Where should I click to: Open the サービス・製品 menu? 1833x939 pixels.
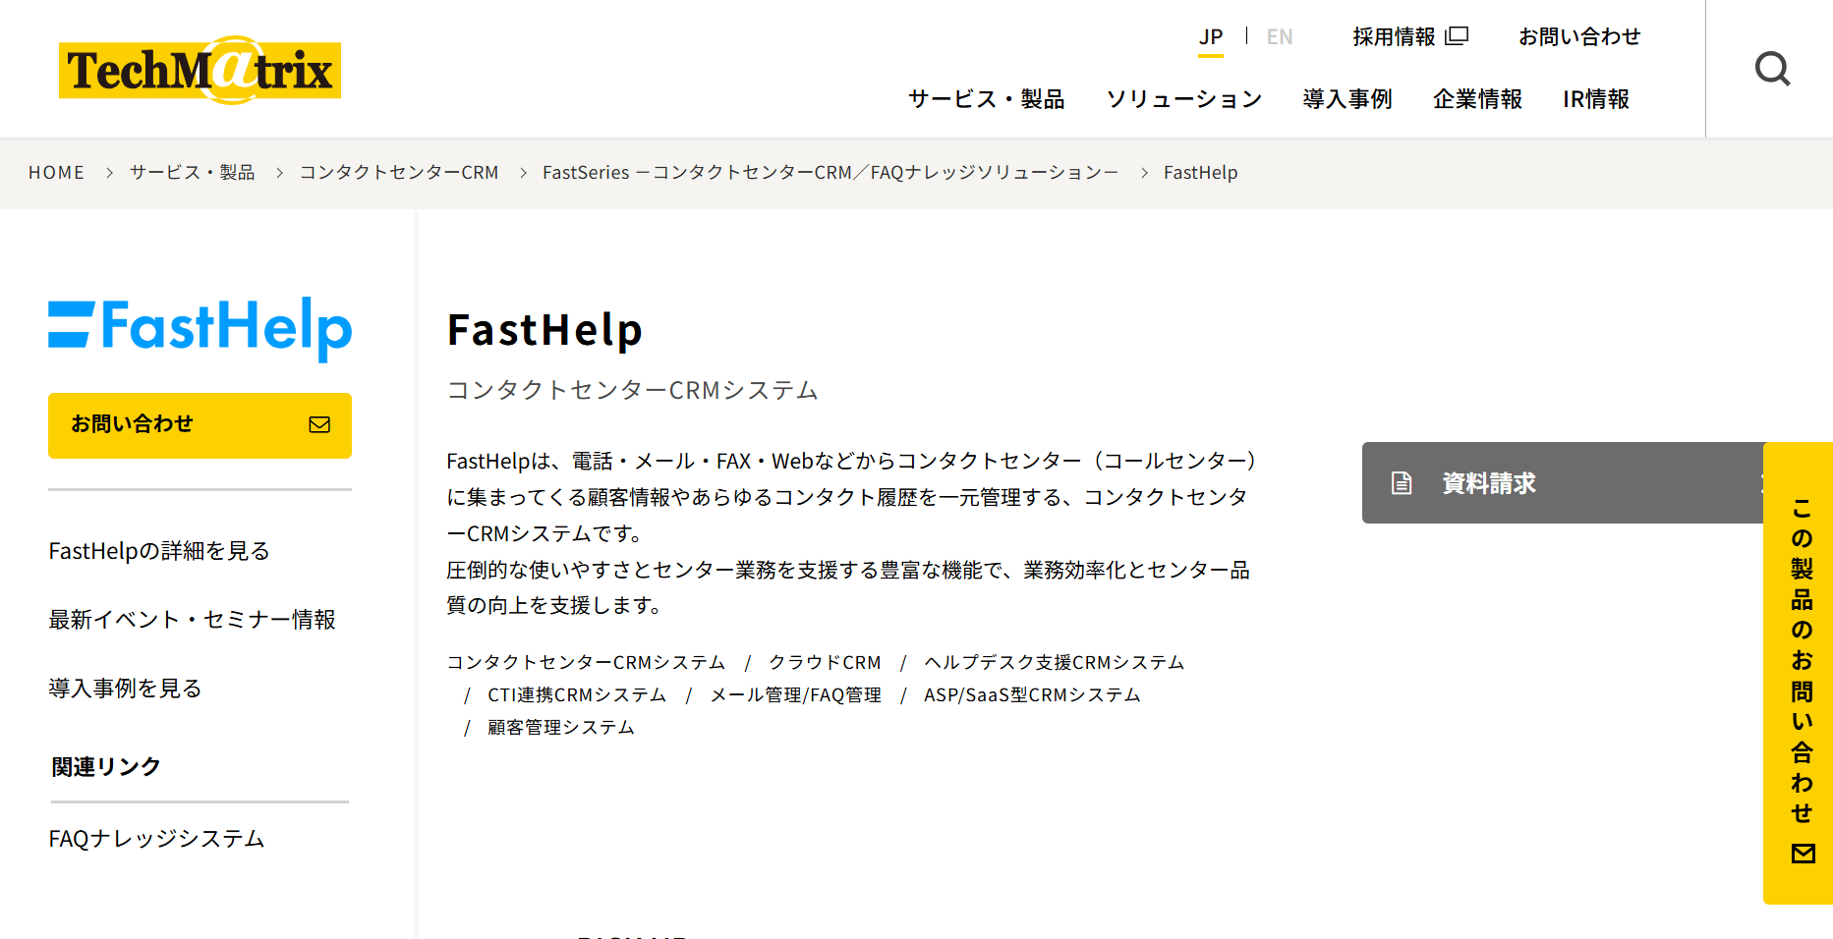[986, 99]
